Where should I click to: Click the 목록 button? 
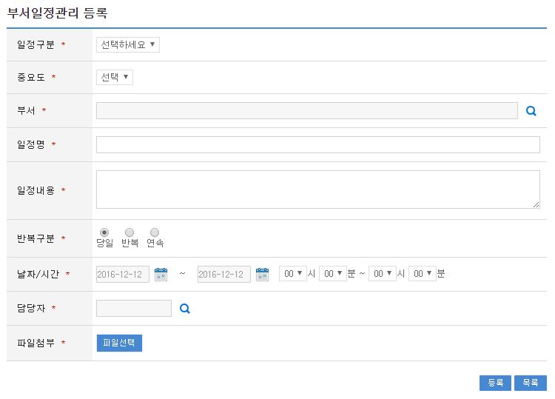pyautogui.click(x=530, y=383)
